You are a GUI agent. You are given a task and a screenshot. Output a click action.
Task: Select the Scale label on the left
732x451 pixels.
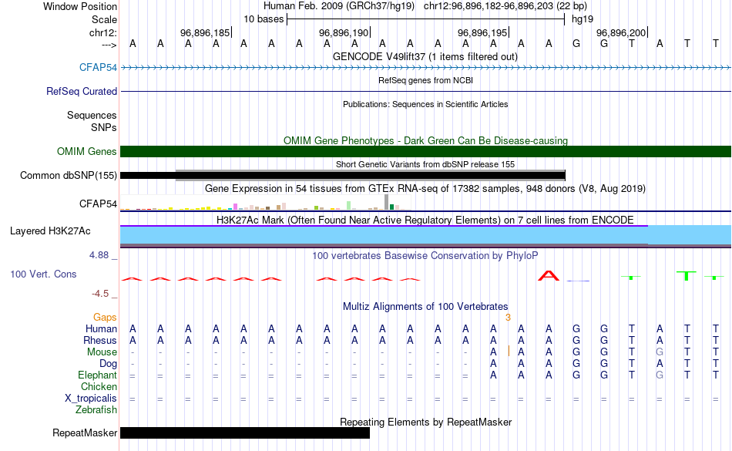click(104, 19)
